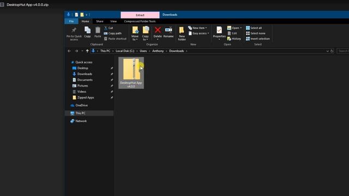This screenshot has height=196, width=349.
Task: Select Quick access in navigation pane
Action: [x=83, y=62]
